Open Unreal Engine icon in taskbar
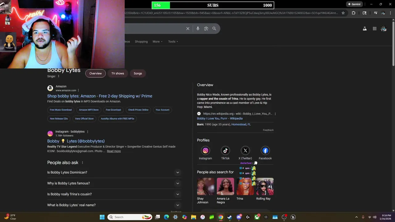395x222 pixels. click(x=293, y=217)
